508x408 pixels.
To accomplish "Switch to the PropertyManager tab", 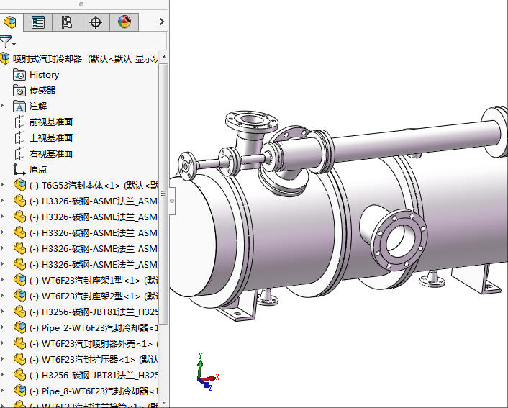I will pyautogui.click(x=38, y=22).
